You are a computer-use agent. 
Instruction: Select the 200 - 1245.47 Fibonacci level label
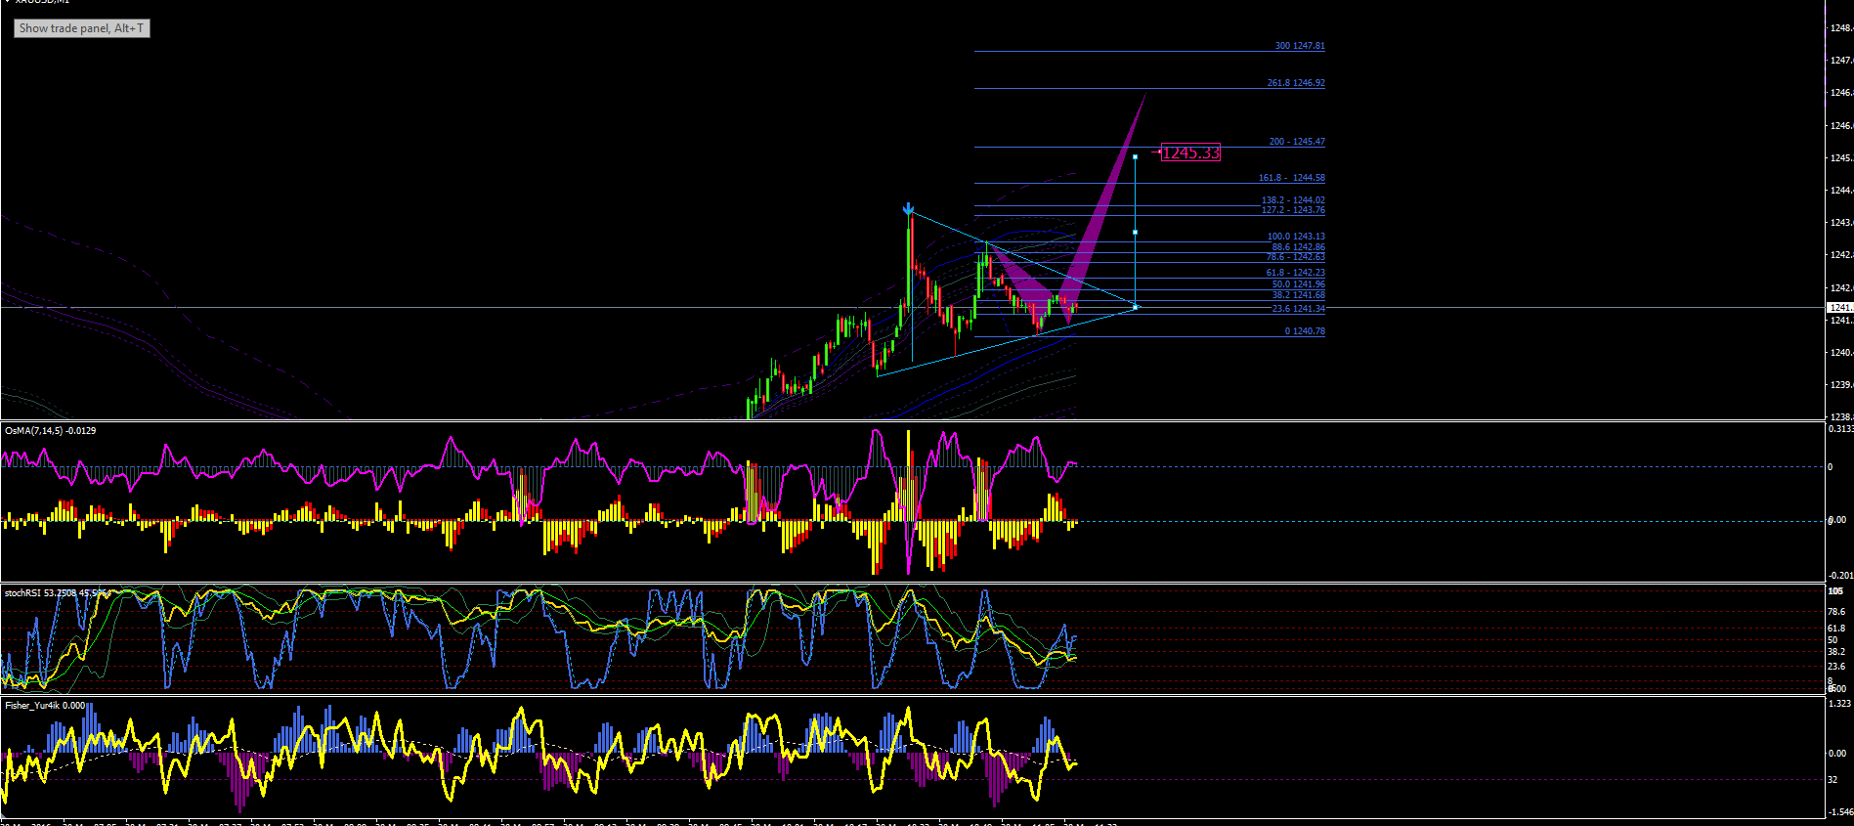1297,142
